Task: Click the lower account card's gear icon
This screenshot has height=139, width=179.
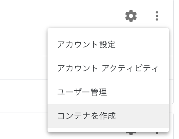Action: pyautogui.click(x=131, y=134)
